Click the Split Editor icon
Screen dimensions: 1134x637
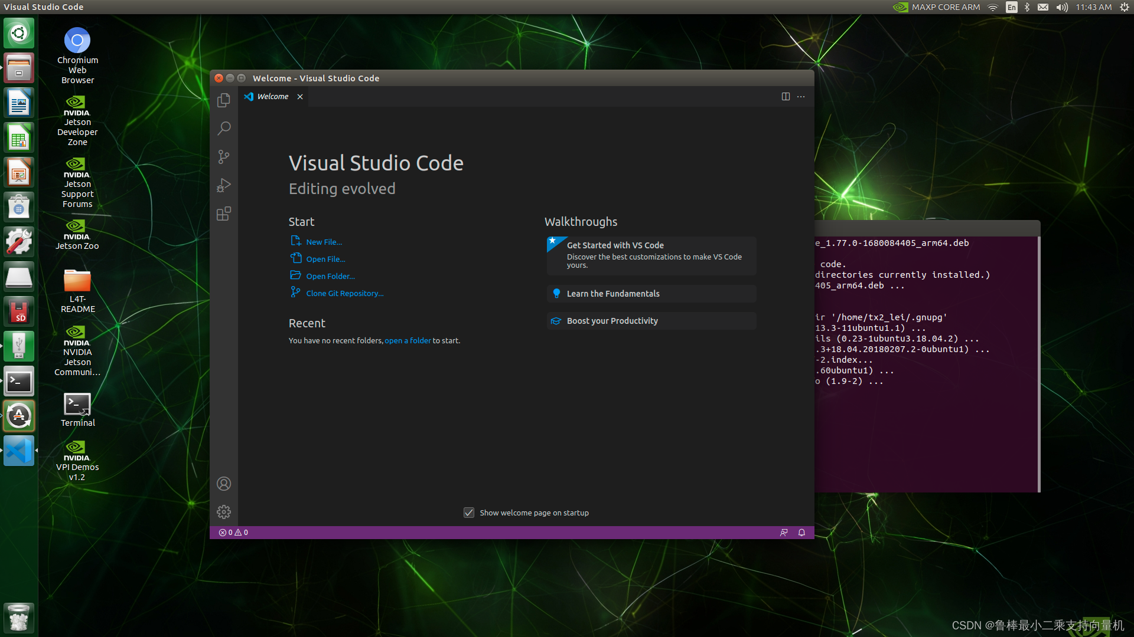786,96
